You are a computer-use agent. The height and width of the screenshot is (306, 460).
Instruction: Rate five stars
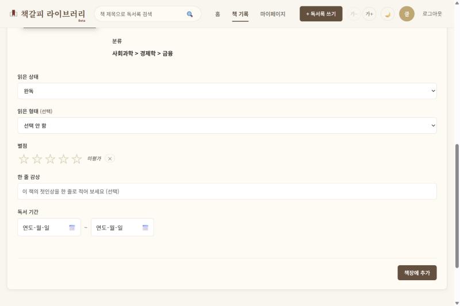click(76, 158)
